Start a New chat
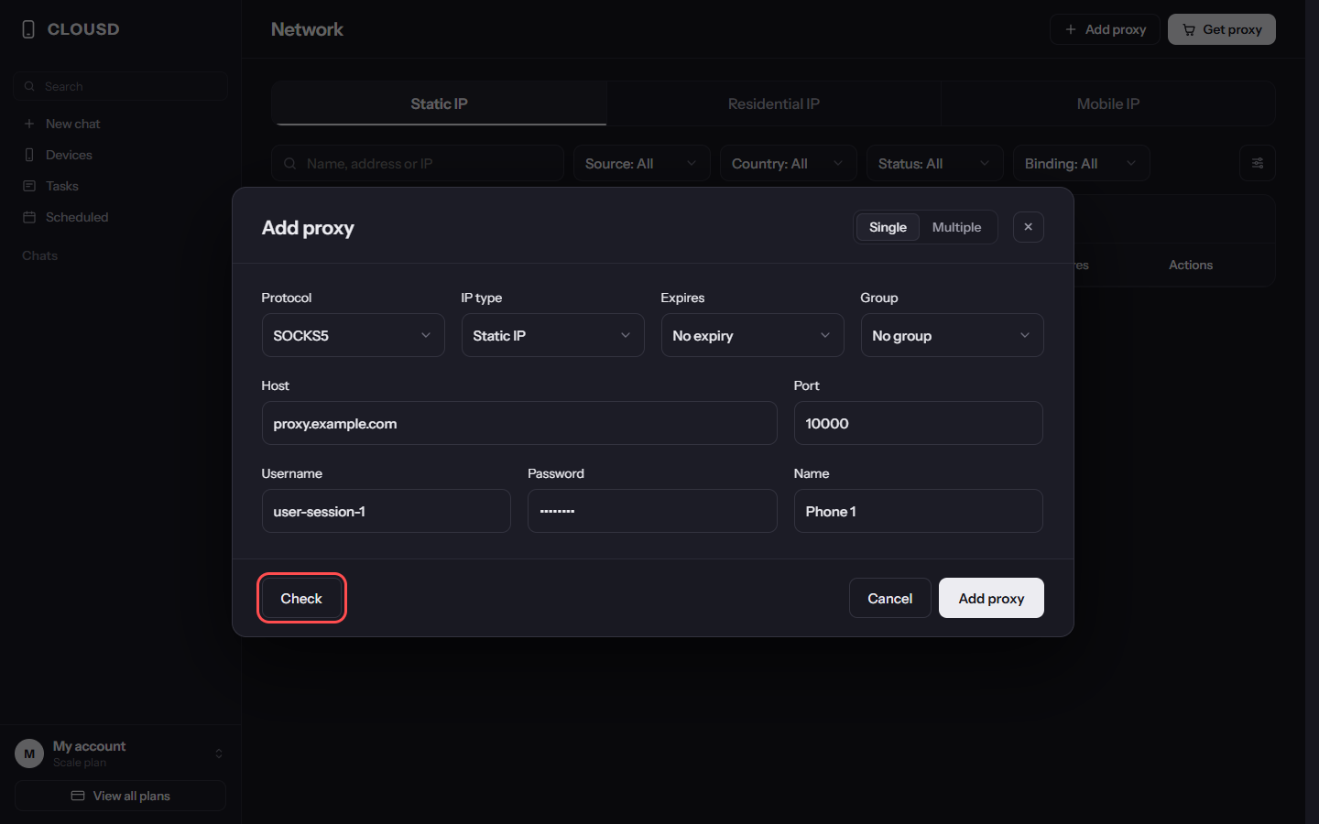The width and height of the screenshot is (1319, 824). pos(120,124)
